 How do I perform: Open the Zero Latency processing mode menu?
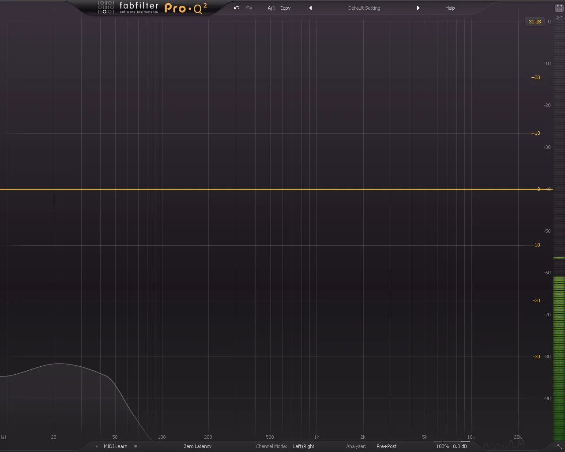[x=198, y=446]
